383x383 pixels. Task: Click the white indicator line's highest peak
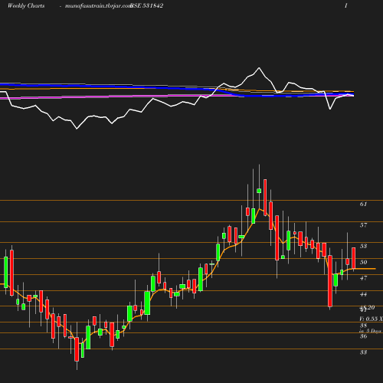pos(259,67)
